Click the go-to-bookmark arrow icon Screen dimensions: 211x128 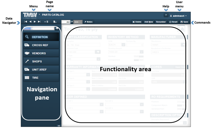tap(46, 22)
